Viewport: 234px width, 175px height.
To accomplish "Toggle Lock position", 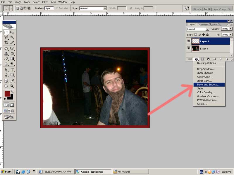I will pyautogui.click(x=203, y=35).
